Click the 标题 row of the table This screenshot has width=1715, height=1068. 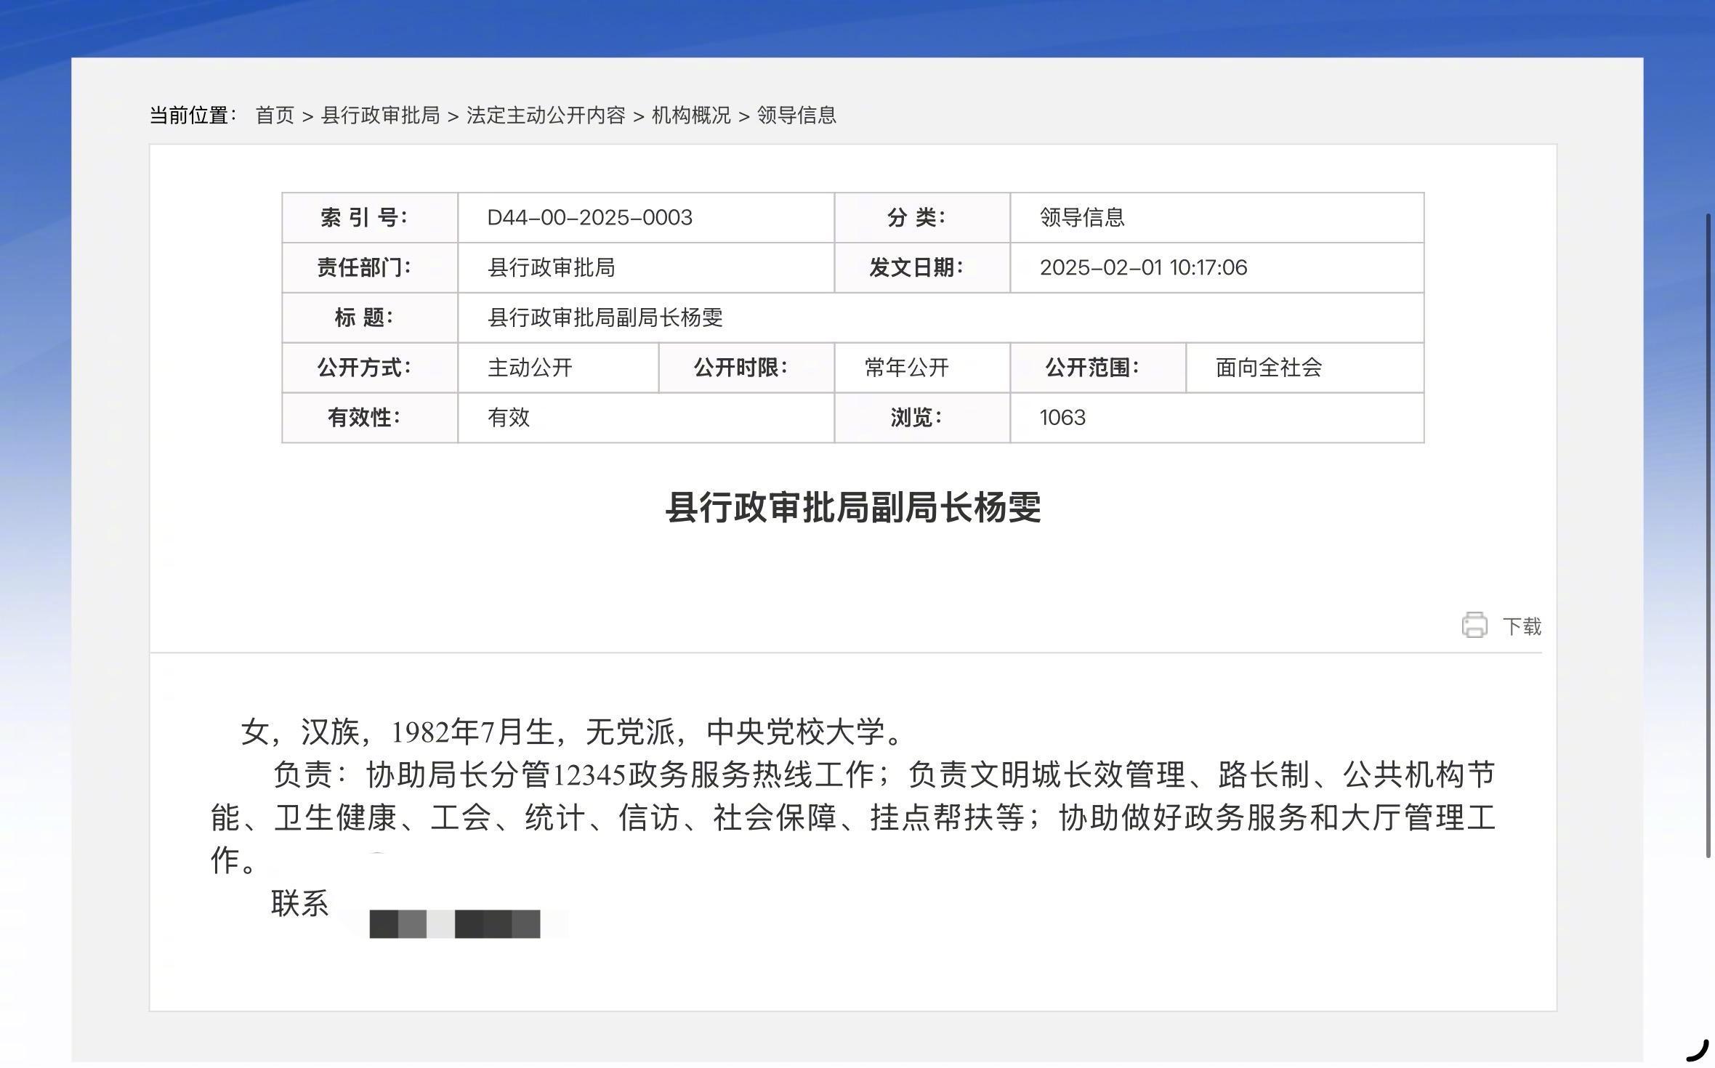pos(605,317)
